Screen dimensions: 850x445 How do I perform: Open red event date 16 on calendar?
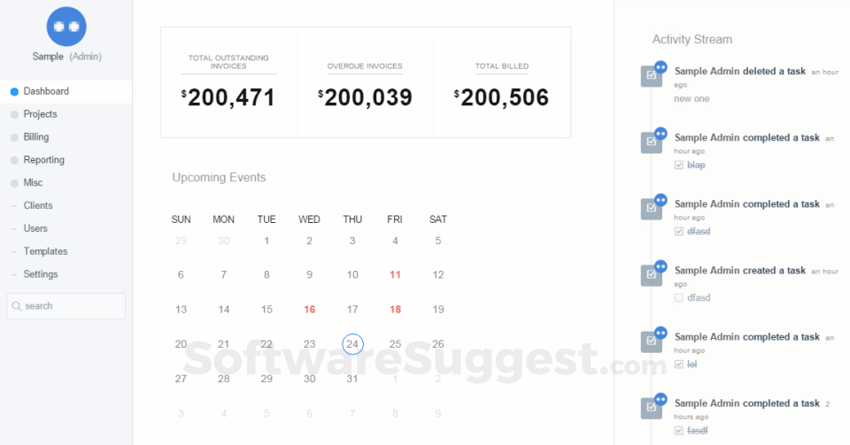(x=310, y=309)
